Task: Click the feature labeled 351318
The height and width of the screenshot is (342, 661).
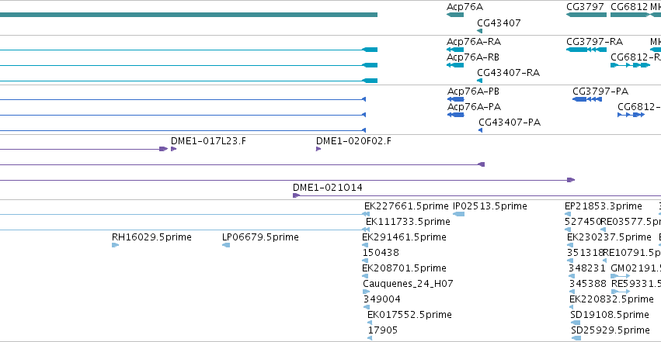Action: pos(585,253)
